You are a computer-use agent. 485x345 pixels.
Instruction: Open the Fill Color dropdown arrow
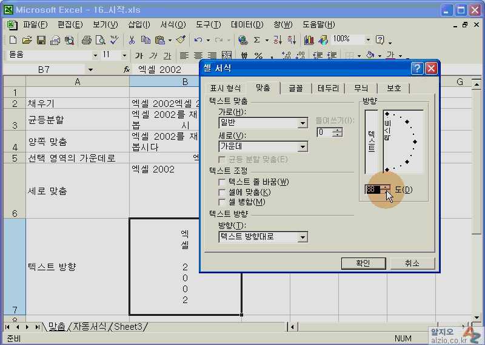point(380,56)
